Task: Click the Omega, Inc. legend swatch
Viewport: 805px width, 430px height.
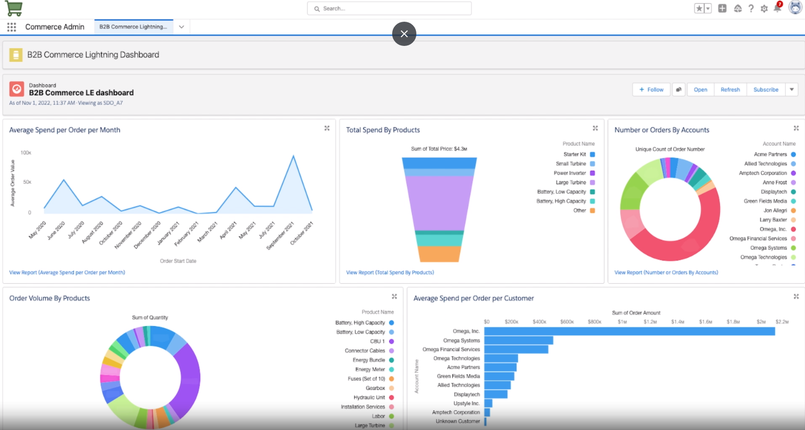Action: (793, 229)
